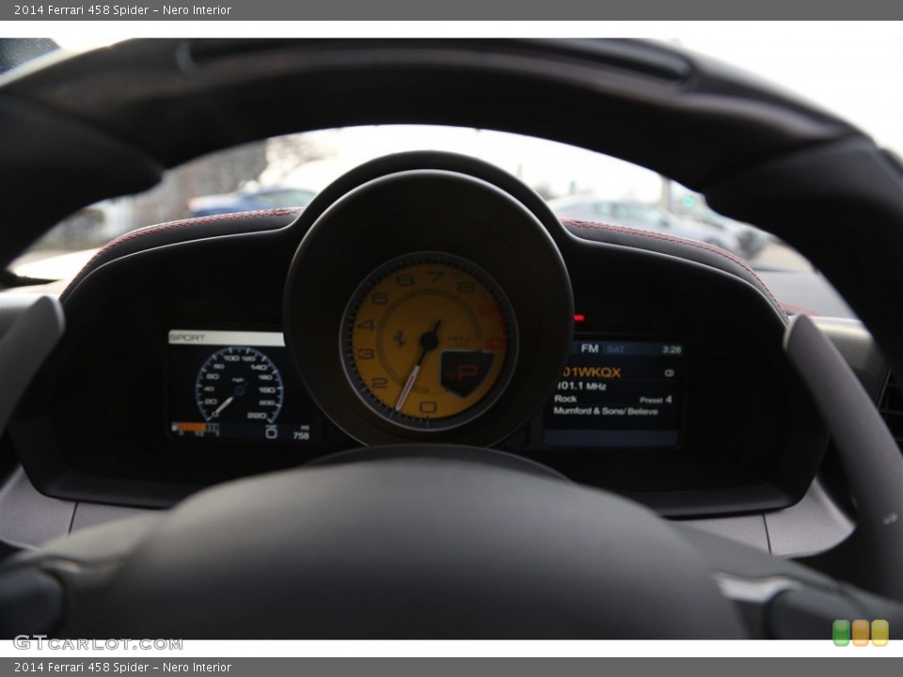The image size is (903, 677).
Task: Click the 758 mileage reading
Action: coord(301,435)
